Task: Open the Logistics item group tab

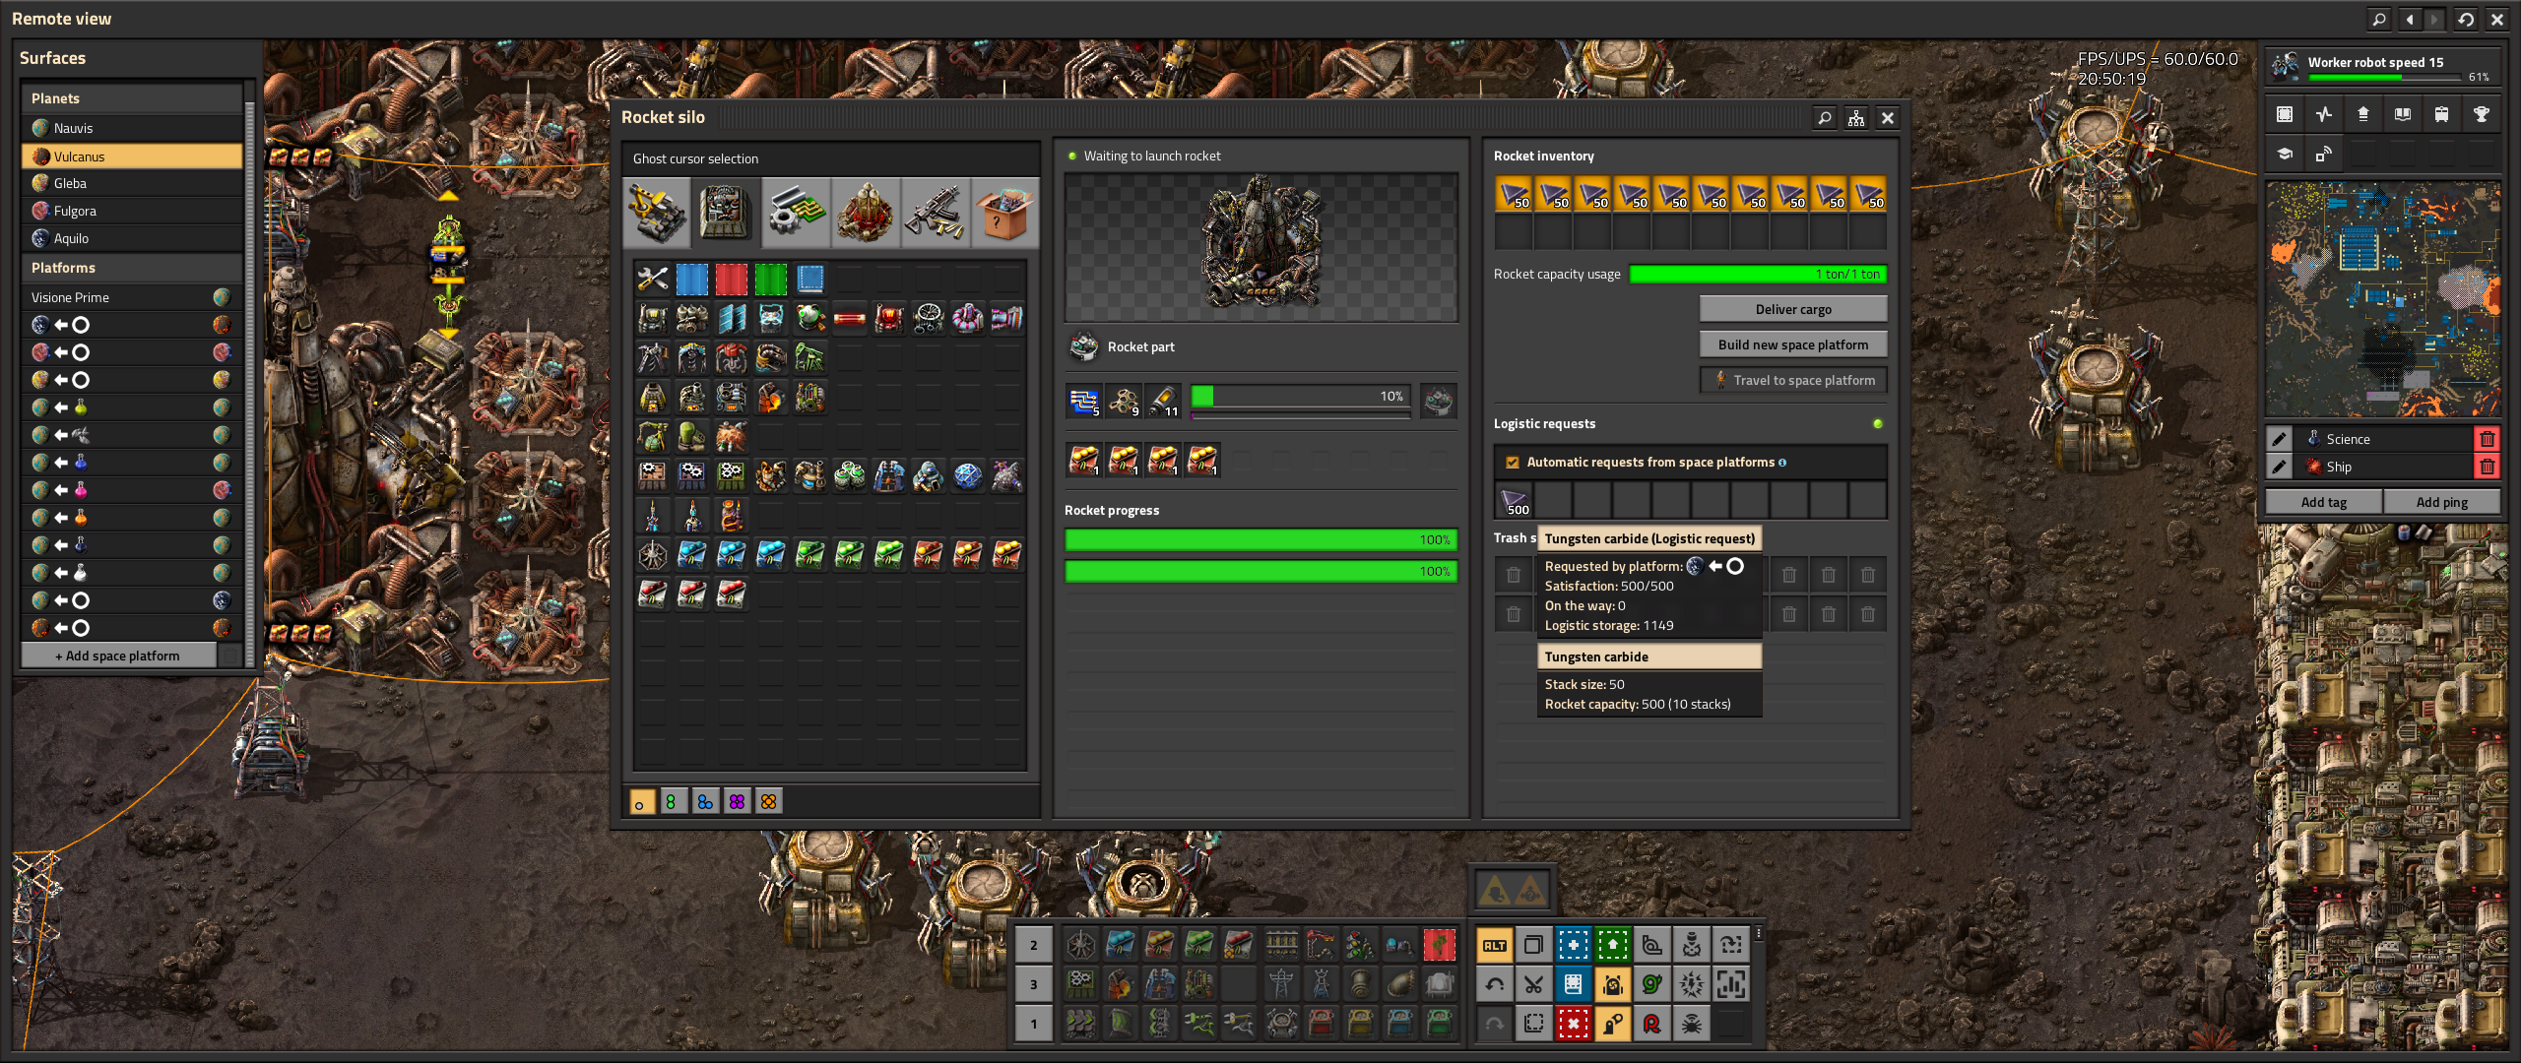Action: 658,213
